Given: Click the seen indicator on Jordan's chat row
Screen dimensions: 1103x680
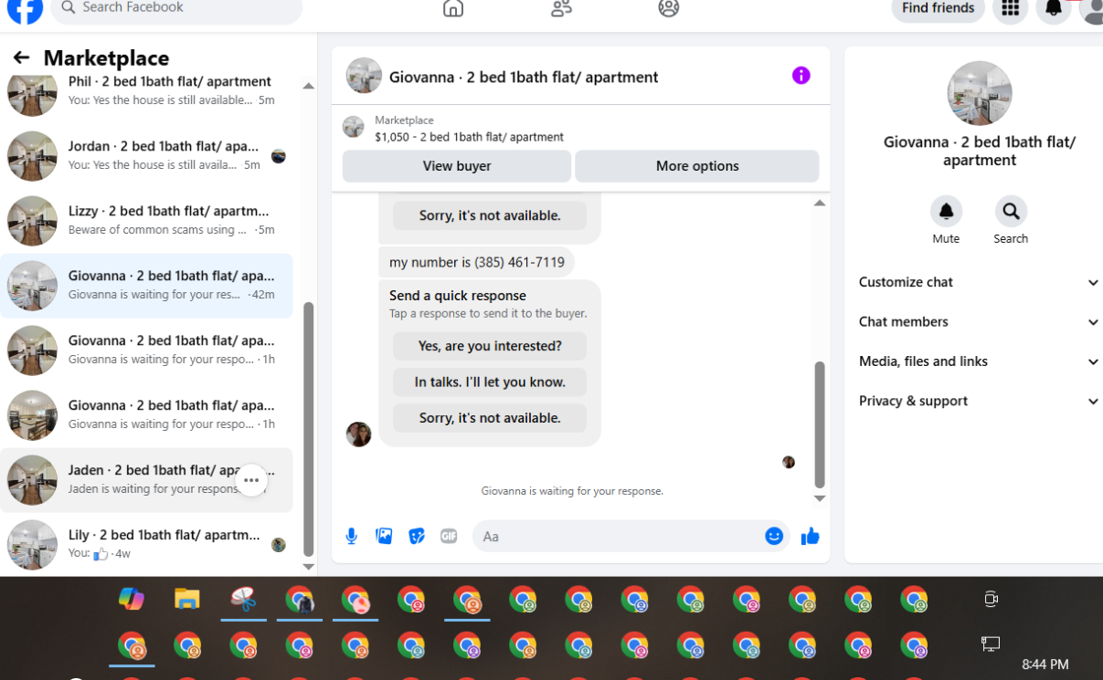Looking at the screenshot, I should click(279, 156).
